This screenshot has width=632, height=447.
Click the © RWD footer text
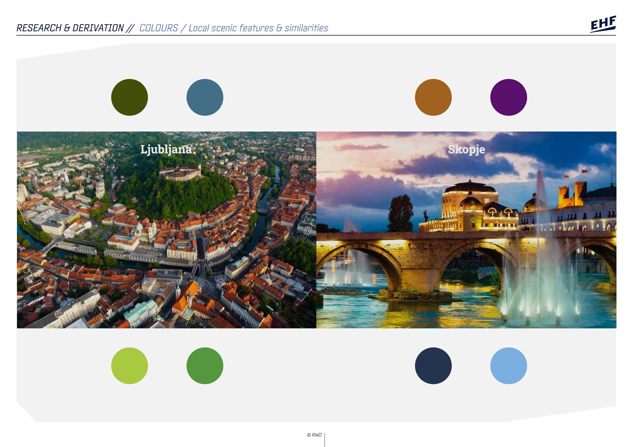click(314, 435)
